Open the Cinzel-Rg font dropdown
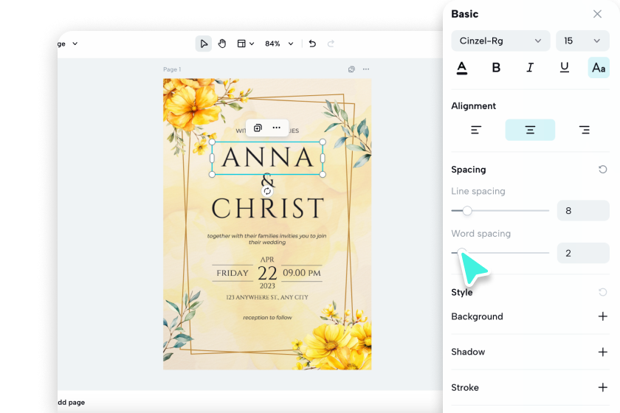Image resolution: width=620 pixels, height=413 pixels. click(x=500, y=41)
